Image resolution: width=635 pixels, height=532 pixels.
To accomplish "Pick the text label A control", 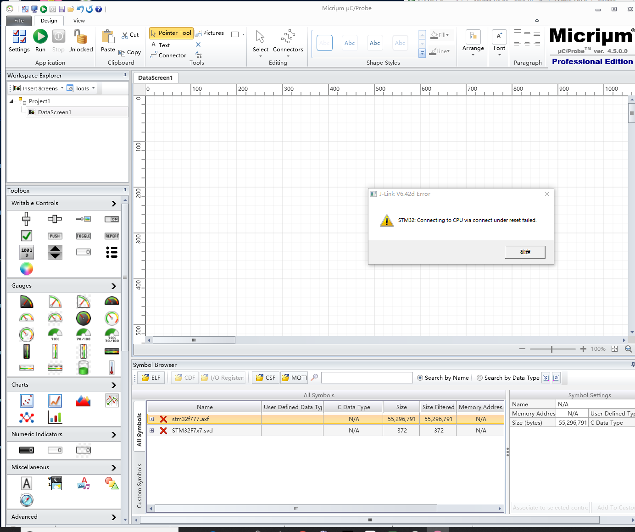I will pos(27,483).
